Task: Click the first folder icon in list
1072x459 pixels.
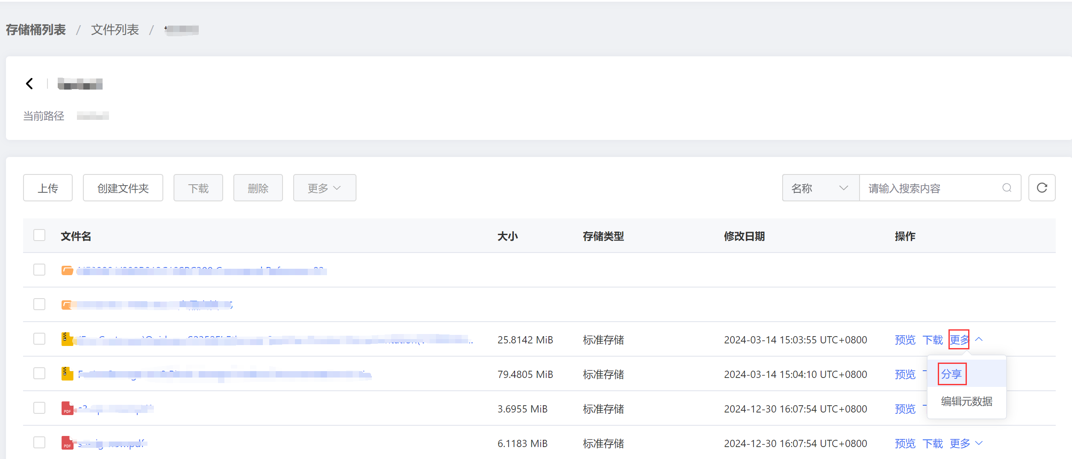Action: click(x=67, y=270)
